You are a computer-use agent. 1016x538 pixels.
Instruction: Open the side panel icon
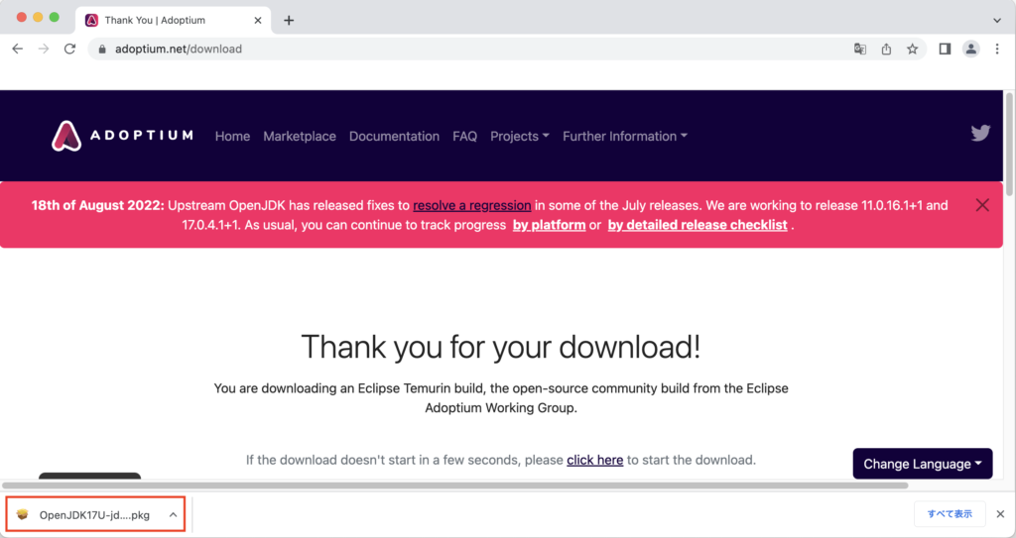tap(945, 49)
